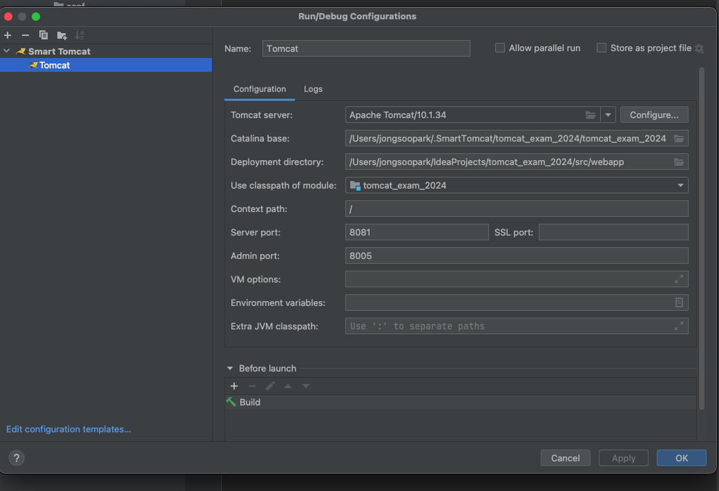Click the Cancel button
This screenshot has height=491, width=719.
(565, 458)
